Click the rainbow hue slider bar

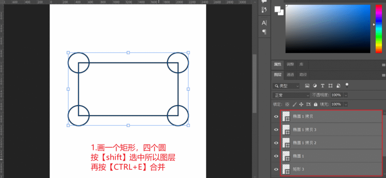(378, 29)
